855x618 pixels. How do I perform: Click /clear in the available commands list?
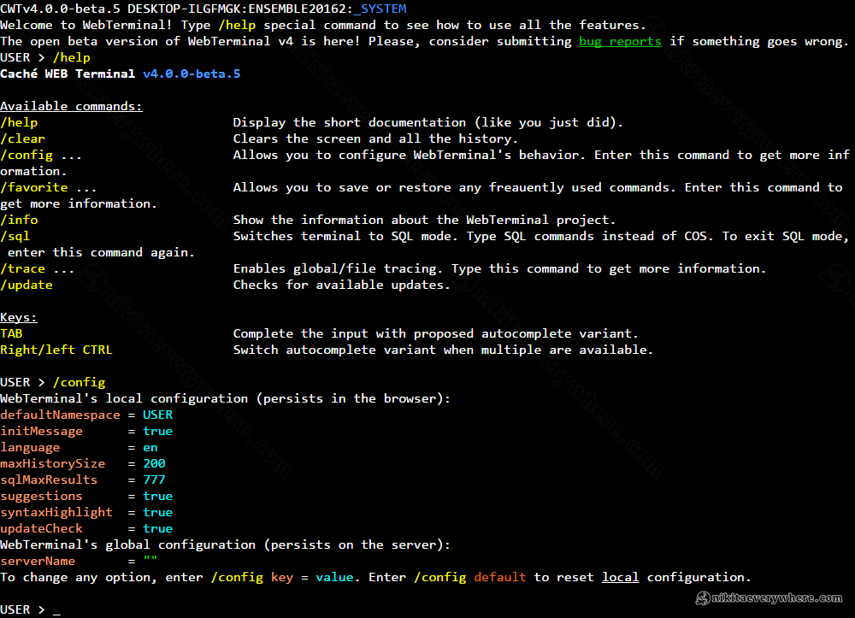click(x=23, y=138)
